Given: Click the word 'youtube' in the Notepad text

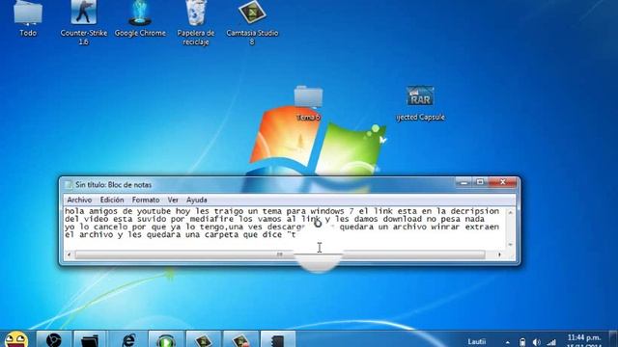Looking at the screenshot, I should coord(154,211).
